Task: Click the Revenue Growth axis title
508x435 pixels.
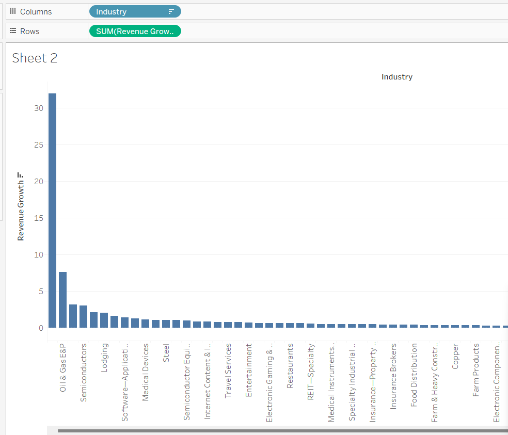Action: tap(21, 210)
